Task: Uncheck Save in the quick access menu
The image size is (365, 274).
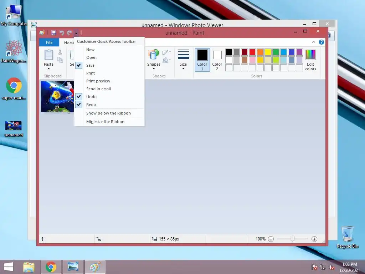Action: coord(109,66)
